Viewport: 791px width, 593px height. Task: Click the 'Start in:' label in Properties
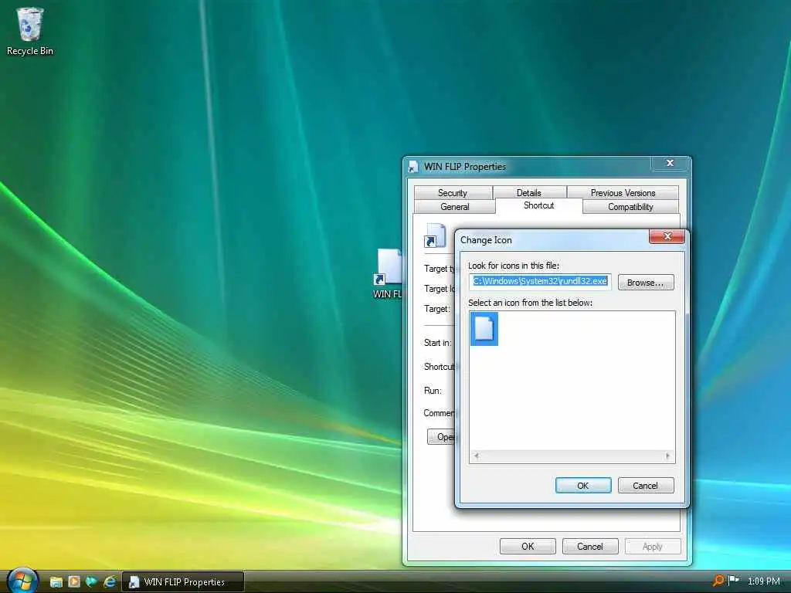[437, 343]
